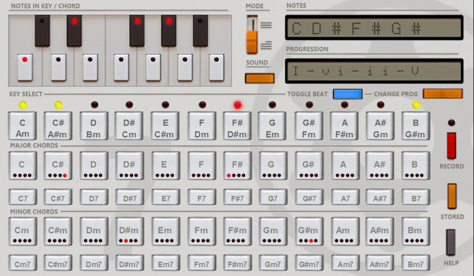This screenshot has height=276, width=474.
Task: Trigger the Cm7 chord button
Action: click(23, 263)
